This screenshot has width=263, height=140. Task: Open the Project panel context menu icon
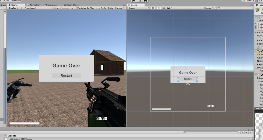pos(252,130)
